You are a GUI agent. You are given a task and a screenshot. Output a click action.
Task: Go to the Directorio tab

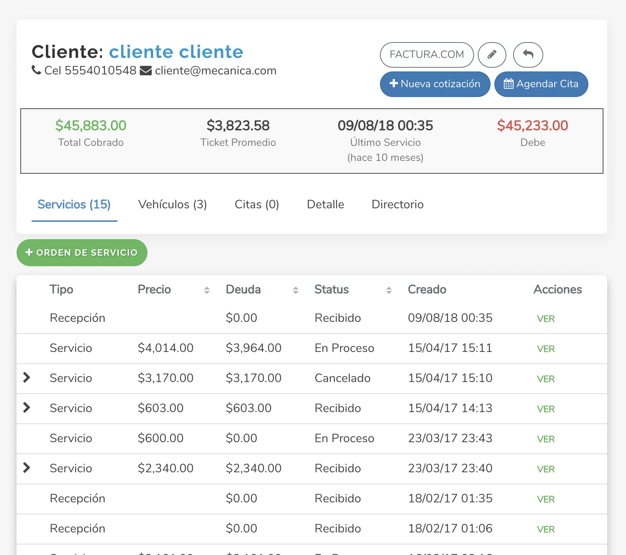pyautogui.click(x=397, y=205)
